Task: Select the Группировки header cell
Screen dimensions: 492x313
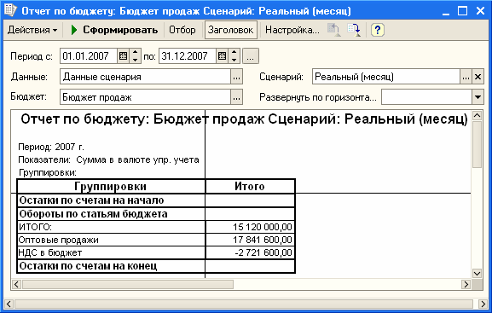Action: (111, 186)
